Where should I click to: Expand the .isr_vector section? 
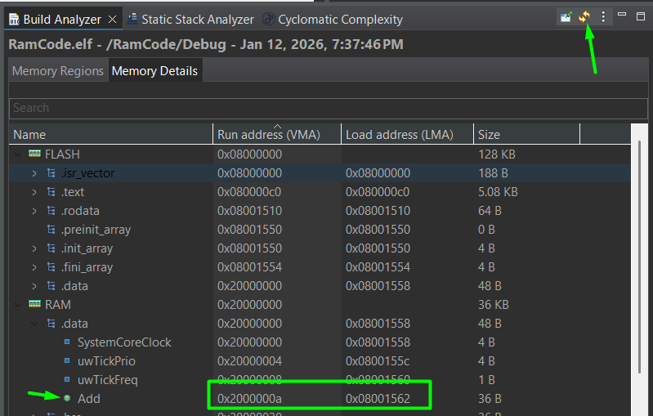click(x=34, y=173)
